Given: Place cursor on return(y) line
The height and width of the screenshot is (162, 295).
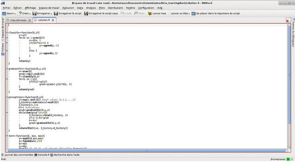Looking at the screenshot, I should point(24,61).
